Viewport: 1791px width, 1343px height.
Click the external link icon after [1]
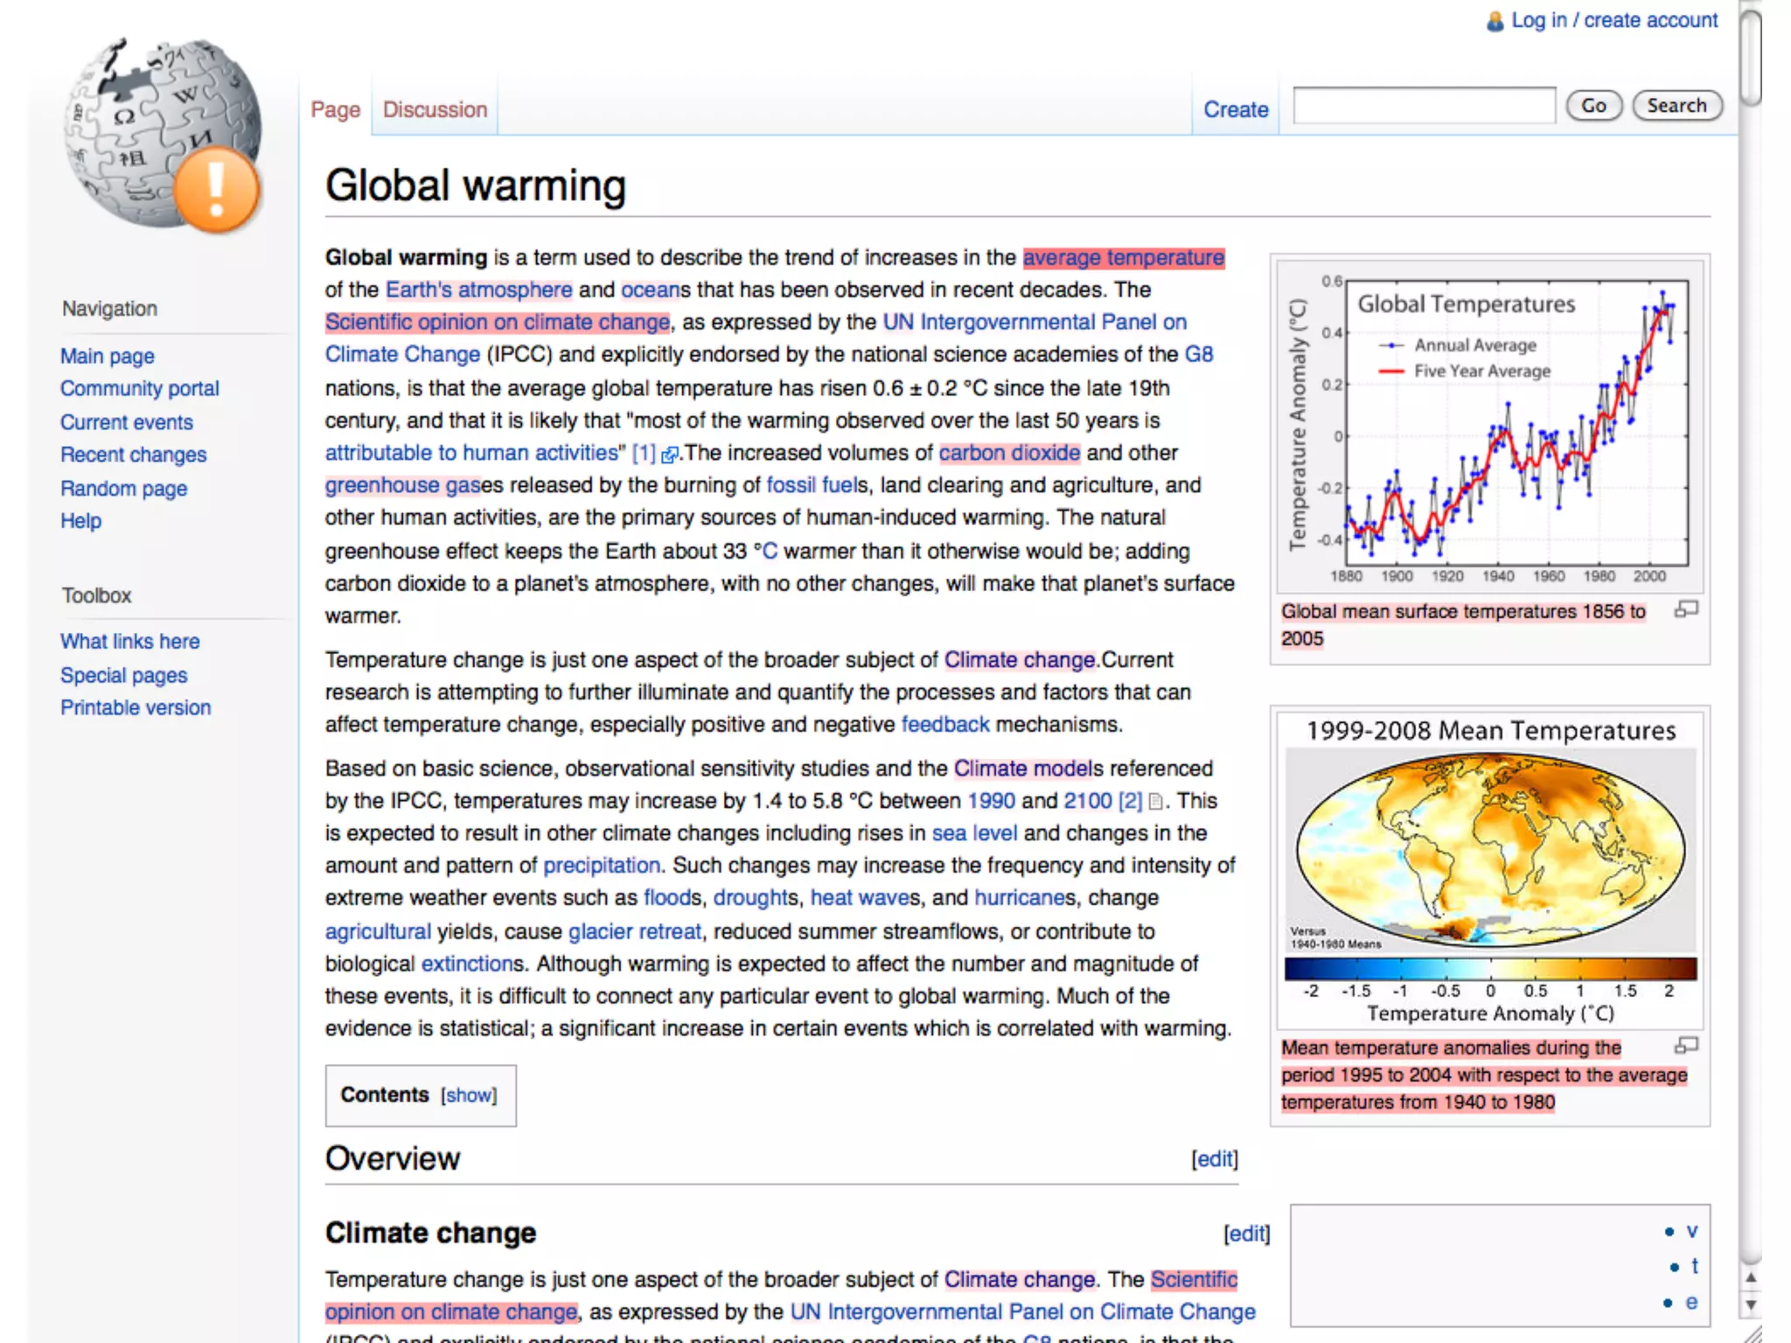click(669, 455)
